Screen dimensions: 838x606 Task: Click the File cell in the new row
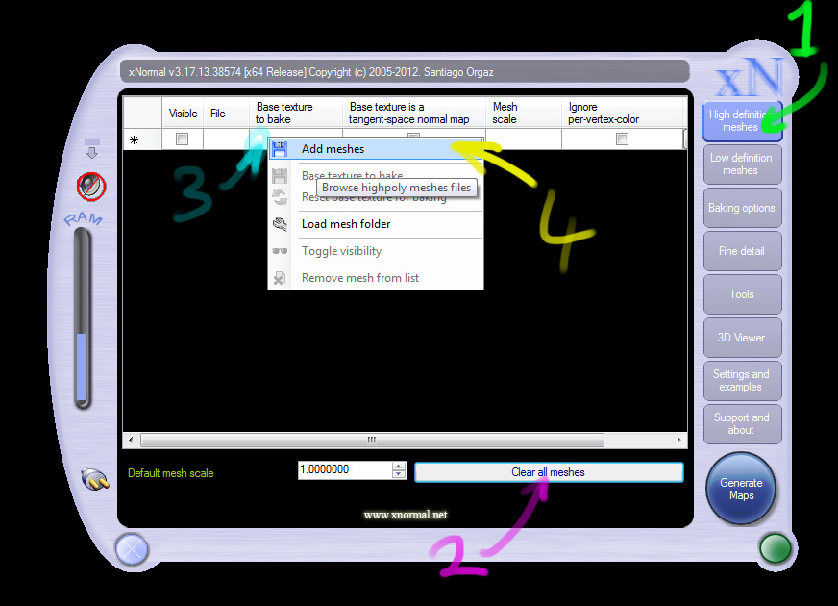pos(226,139)
